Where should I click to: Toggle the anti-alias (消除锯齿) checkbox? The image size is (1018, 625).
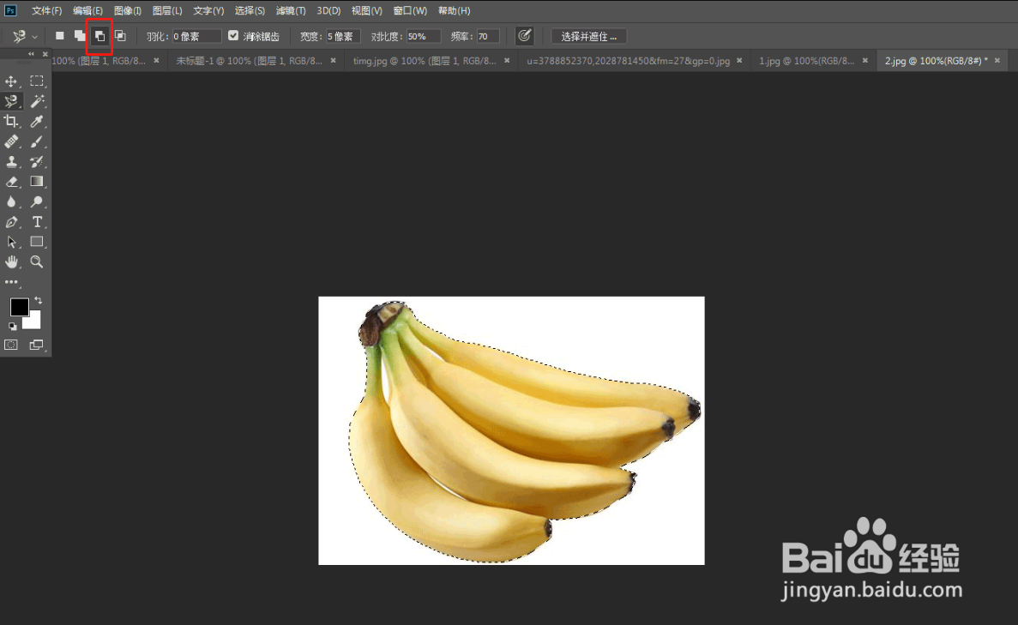point(233,36)
